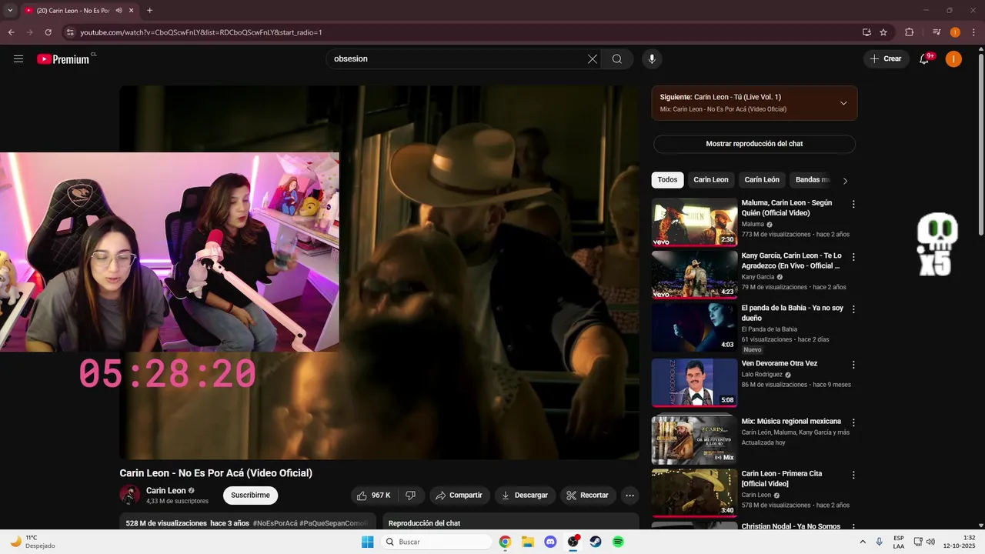Screen dimensions: 985x554
Task: Select the Bandas filter chip
Action: tap(813, 180)
